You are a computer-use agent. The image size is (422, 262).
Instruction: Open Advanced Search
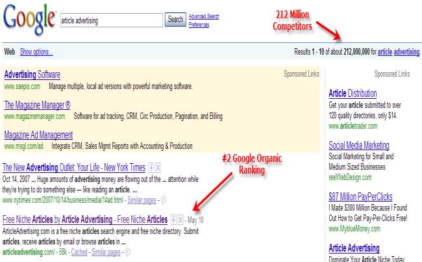click(204, 16)
